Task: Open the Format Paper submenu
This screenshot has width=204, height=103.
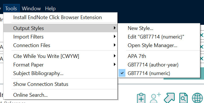Action: (x=60, y=65)
